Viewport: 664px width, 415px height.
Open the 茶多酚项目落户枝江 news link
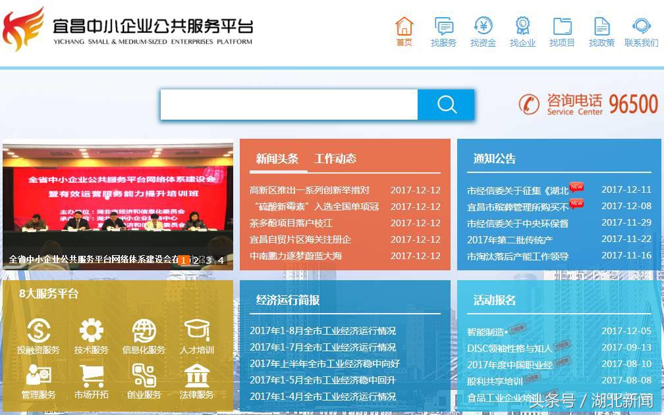click(x=291, y=223)
